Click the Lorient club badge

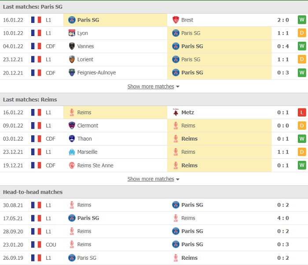click(72, 59)
